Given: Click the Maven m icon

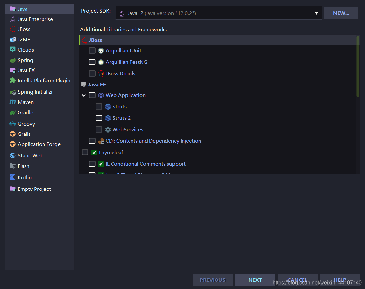Looking at the screenshot, I should click(x=13, y=102).
